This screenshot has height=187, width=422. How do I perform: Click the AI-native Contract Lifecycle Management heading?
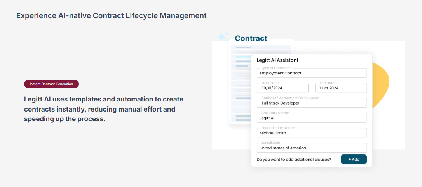coord(112,16)
